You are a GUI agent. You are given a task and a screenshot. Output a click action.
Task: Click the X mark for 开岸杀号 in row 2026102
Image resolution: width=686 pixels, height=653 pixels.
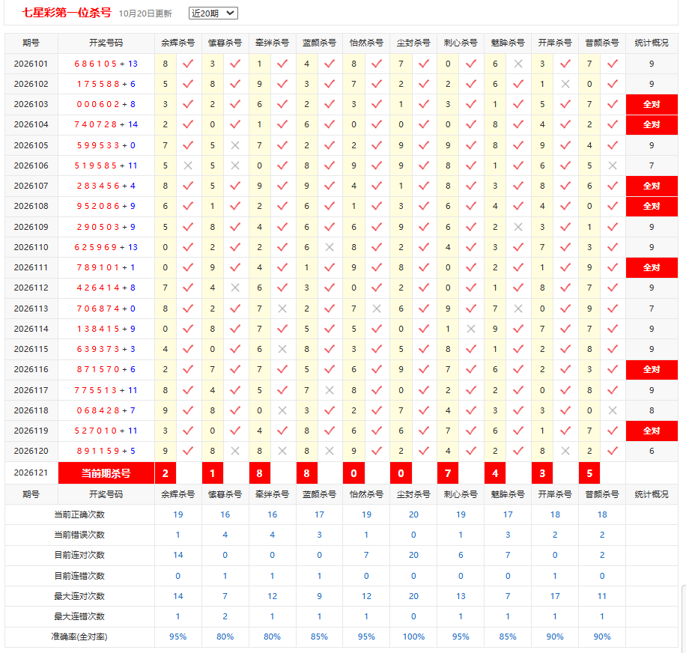[565, 84]
